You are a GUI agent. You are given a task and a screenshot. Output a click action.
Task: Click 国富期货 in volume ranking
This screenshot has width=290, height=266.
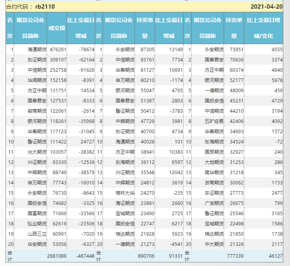click(x=37, y=214)
